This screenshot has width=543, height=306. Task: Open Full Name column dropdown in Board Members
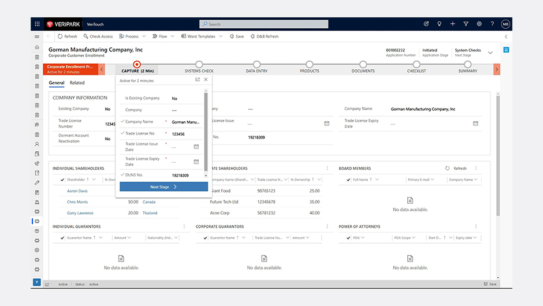pyautogui.click(x=377, y=180)
